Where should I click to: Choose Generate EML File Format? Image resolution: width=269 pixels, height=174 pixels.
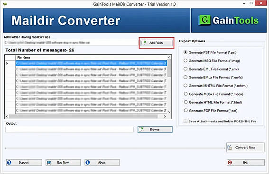point(186,69)
